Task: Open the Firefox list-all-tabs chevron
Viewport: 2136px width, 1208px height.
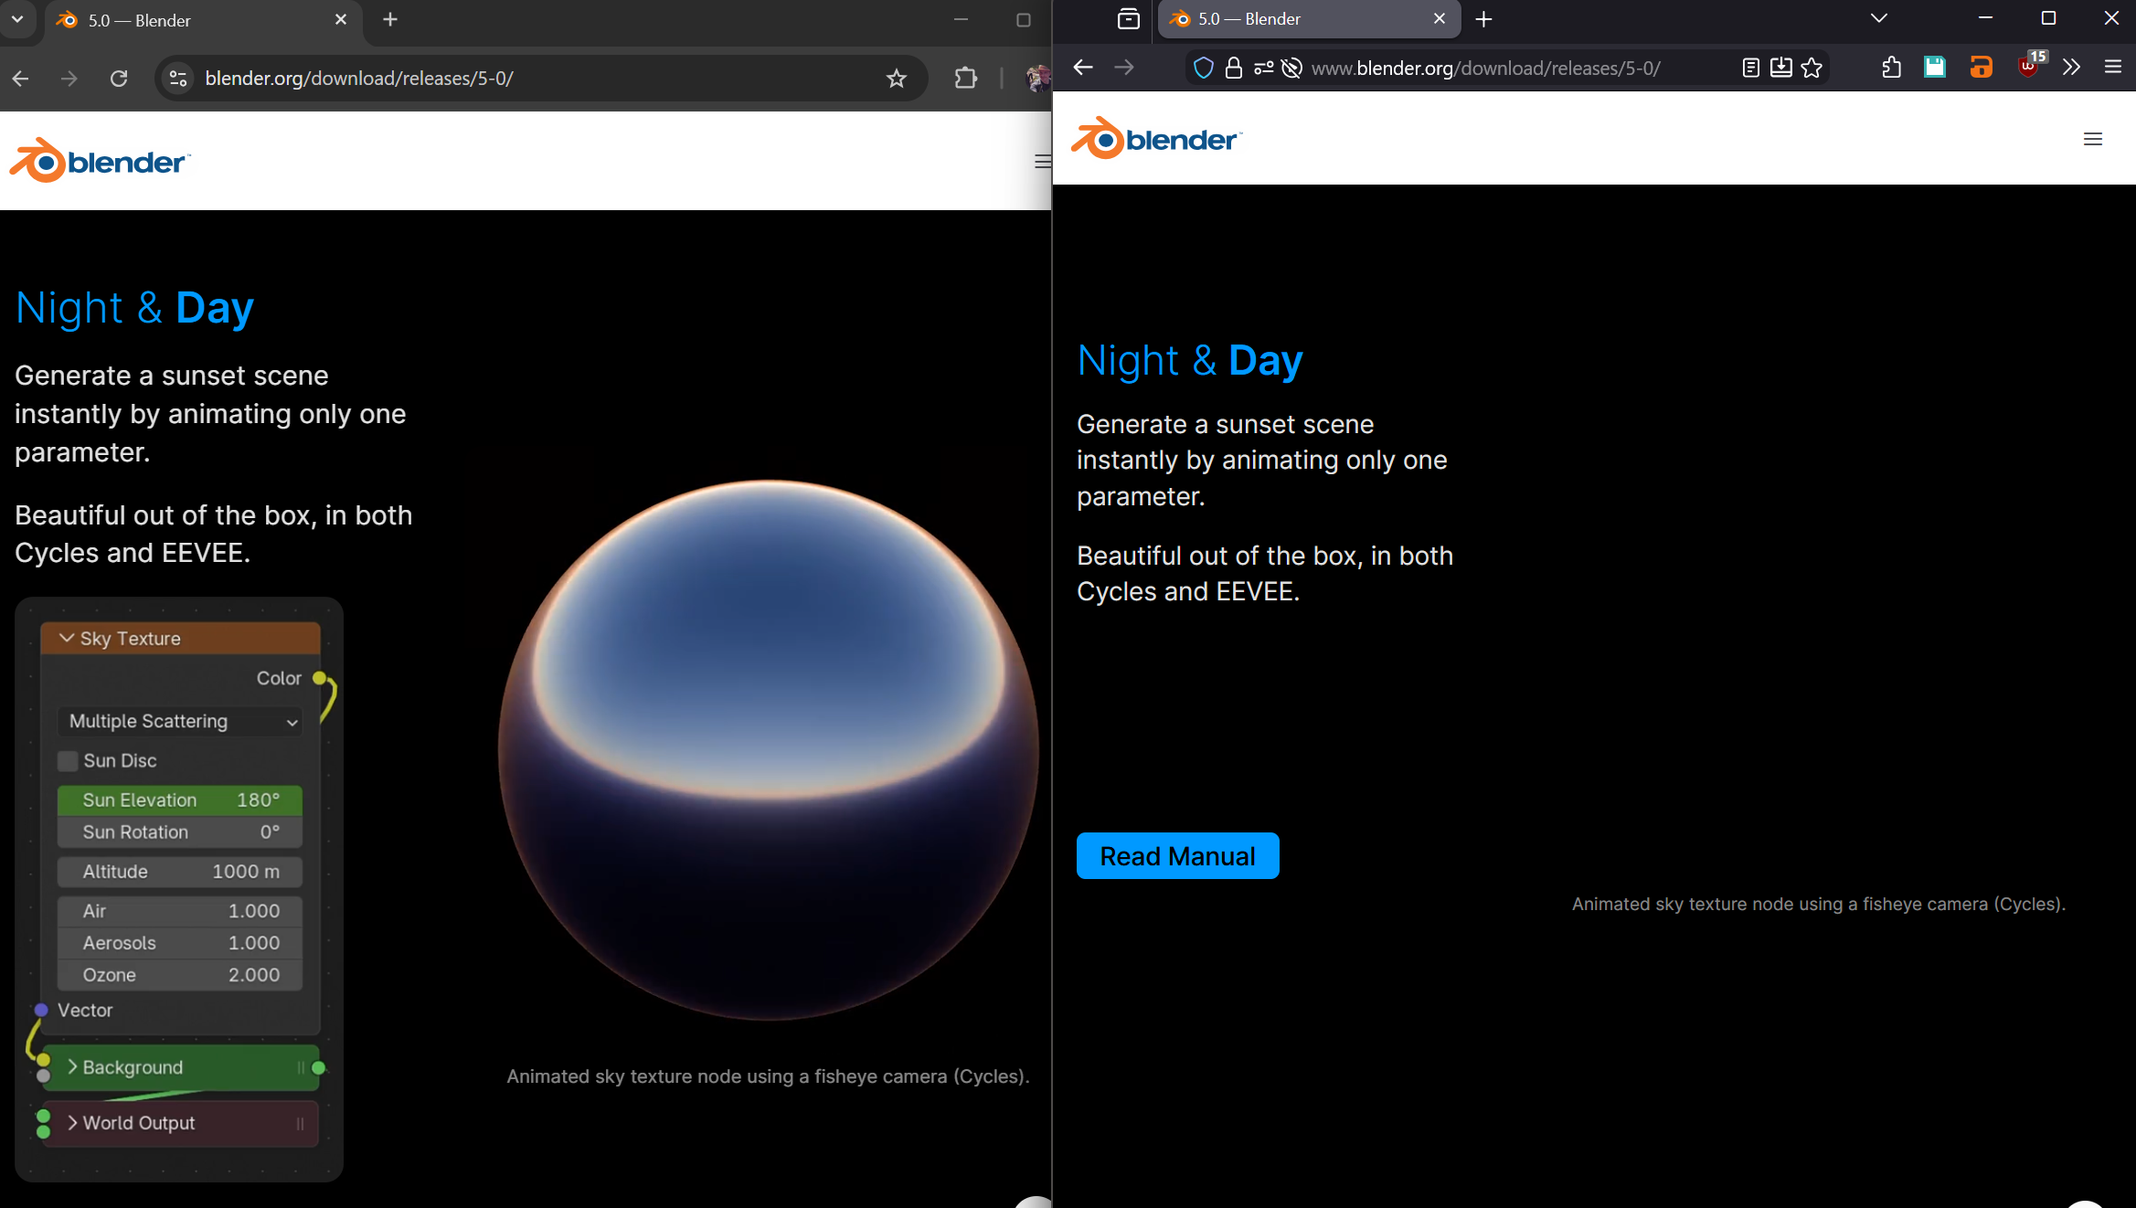Action: pos(1878,18)
